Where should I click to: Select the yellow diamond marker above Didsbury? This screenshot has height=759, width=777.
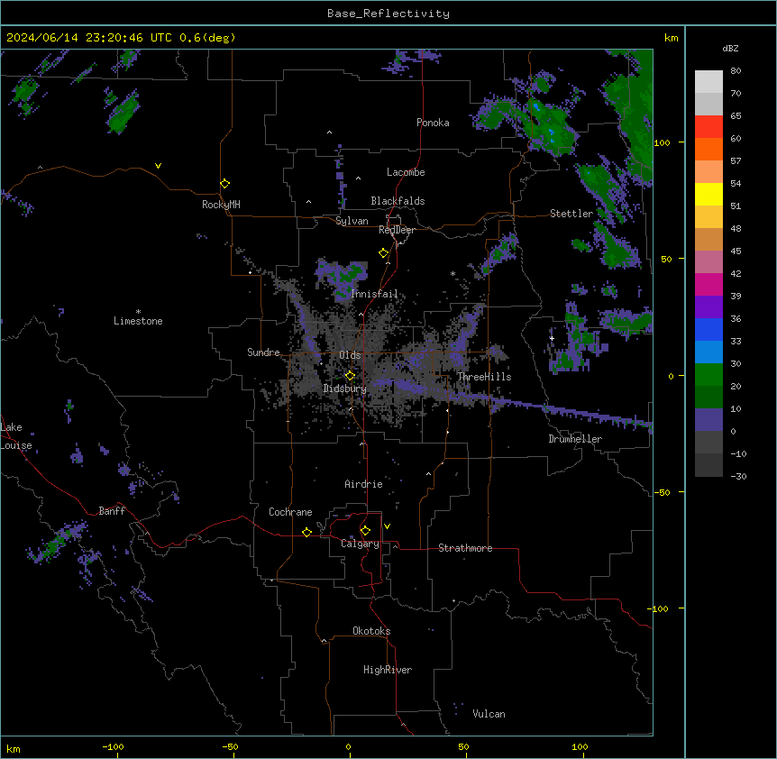[x=350, y=376]
